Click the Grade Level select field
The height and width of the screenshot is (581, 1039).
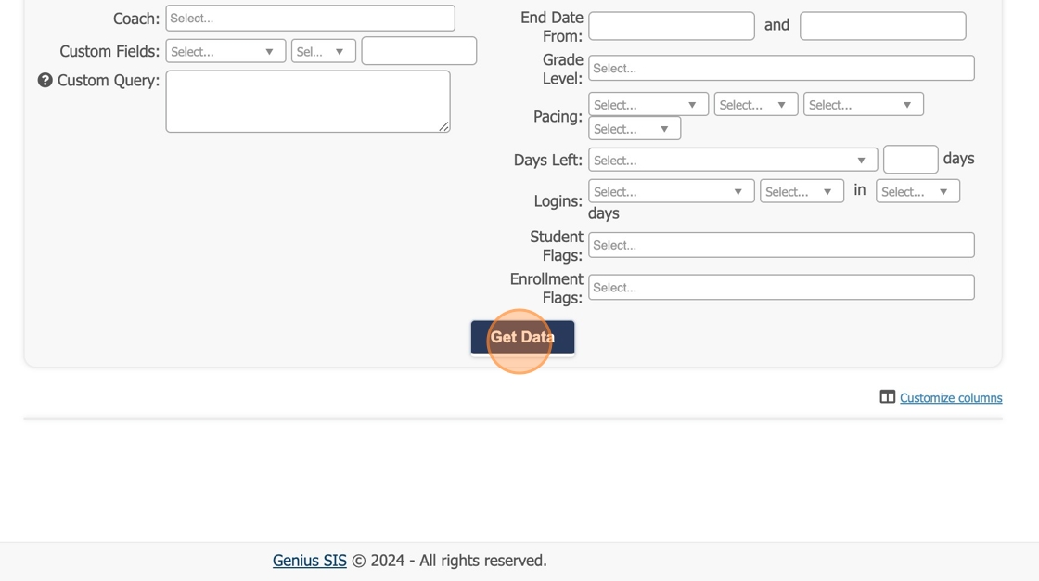[780, 69]
